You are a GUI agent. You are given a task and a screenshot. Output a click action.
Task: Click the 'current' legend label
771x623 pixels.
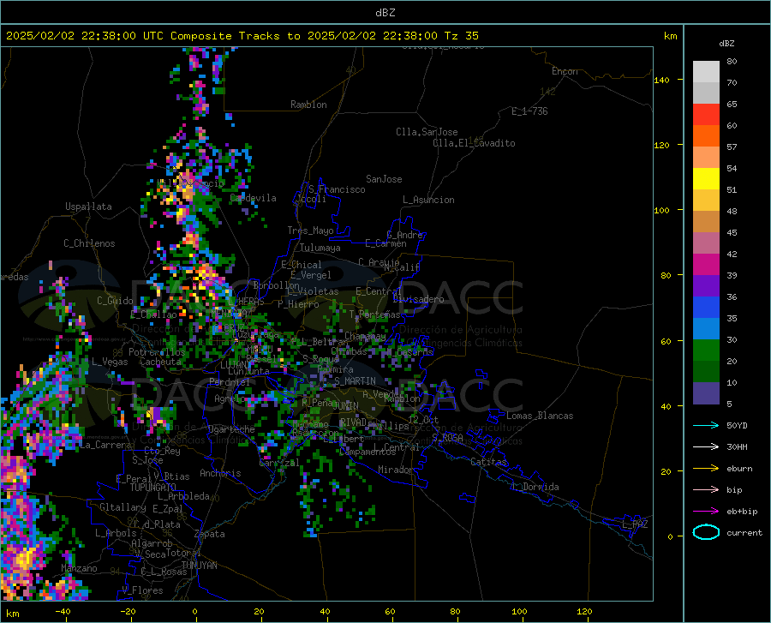(x=744, y=532)
